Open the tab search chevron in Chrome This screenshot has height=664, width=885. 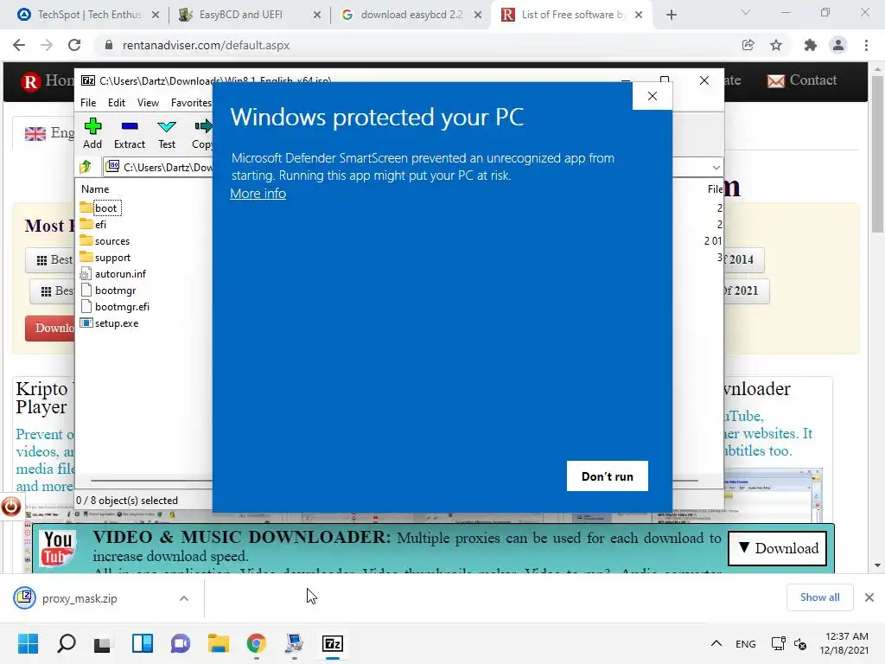746,12
